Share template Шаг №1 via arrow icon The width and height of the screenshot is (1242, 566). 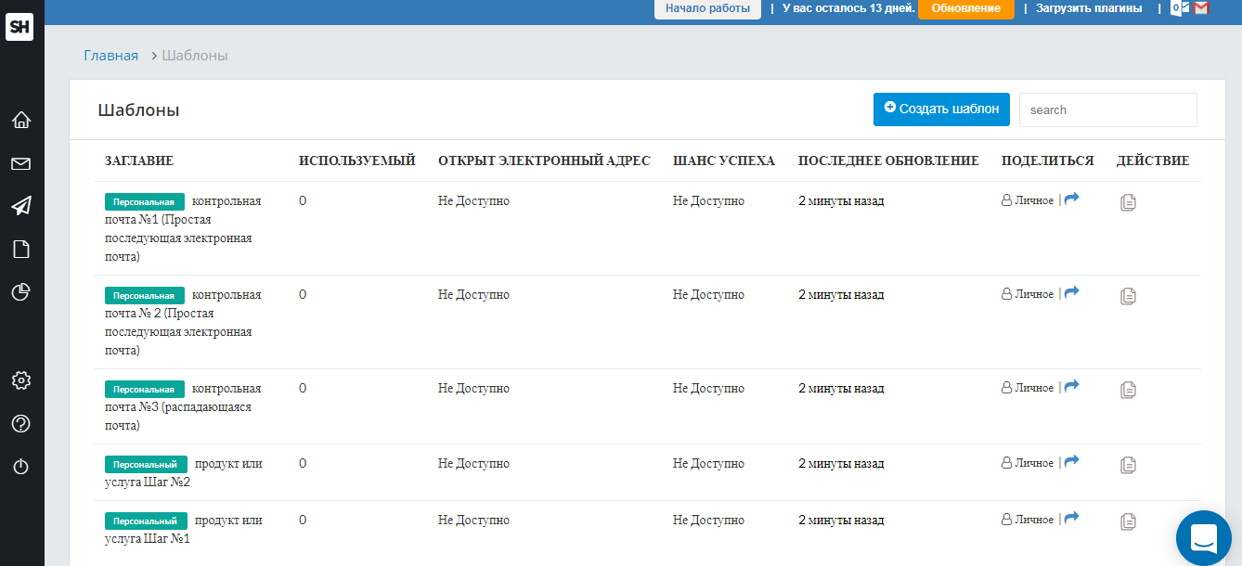1071,518
